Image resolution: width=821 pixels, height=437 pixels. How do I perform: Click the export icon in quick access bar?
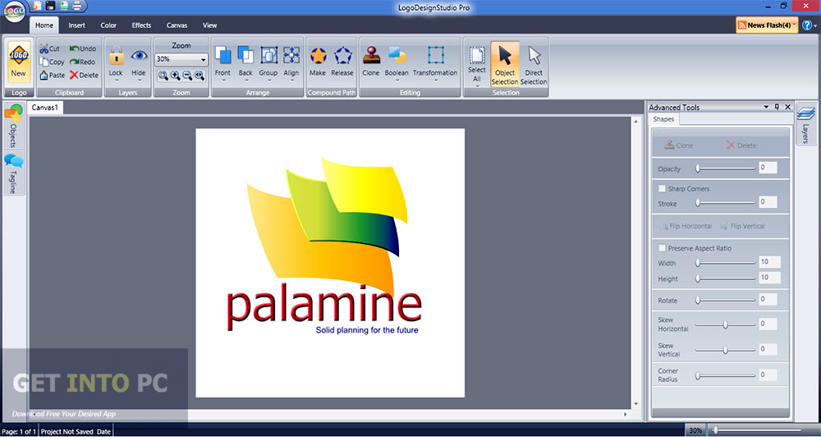tap(64, 7)
